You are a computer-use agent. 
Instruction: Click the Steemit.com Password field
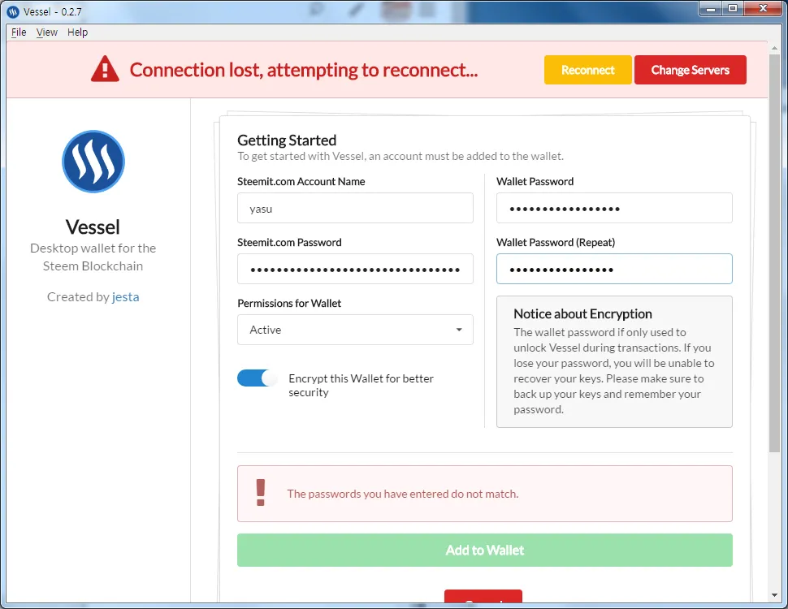coord(355,269)
